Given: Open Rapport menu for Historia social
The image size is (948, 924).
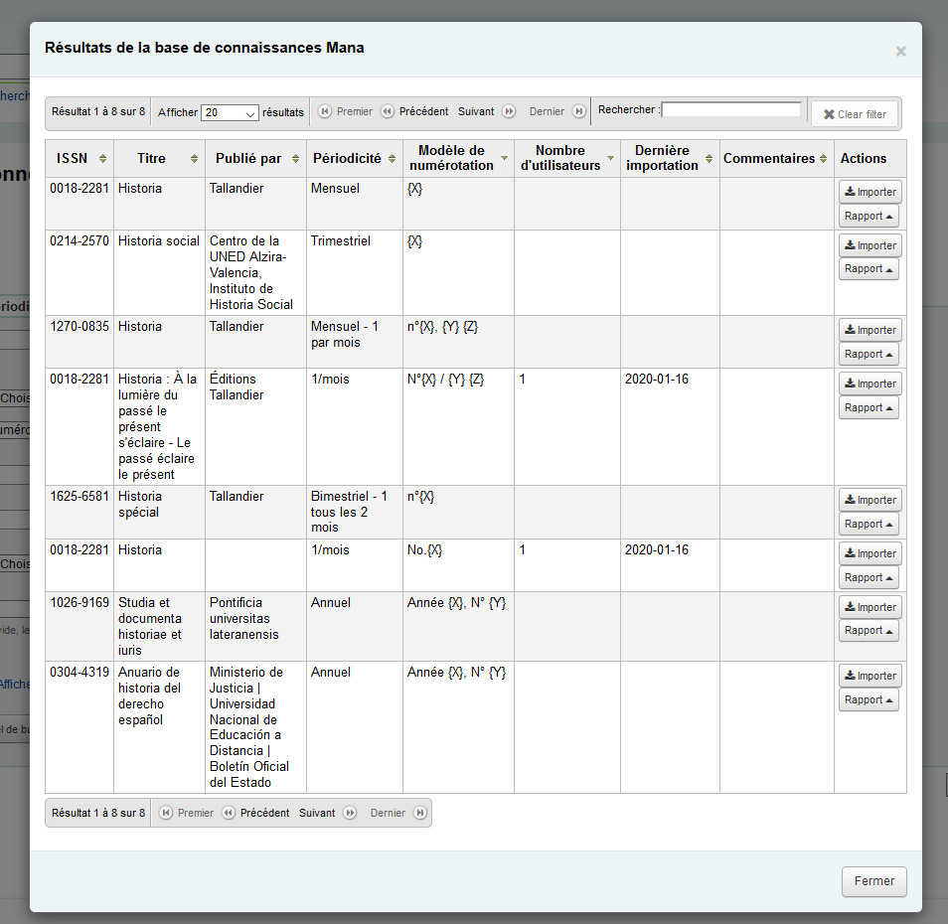Looking at the screenshot, I should (x=869, y=269).
